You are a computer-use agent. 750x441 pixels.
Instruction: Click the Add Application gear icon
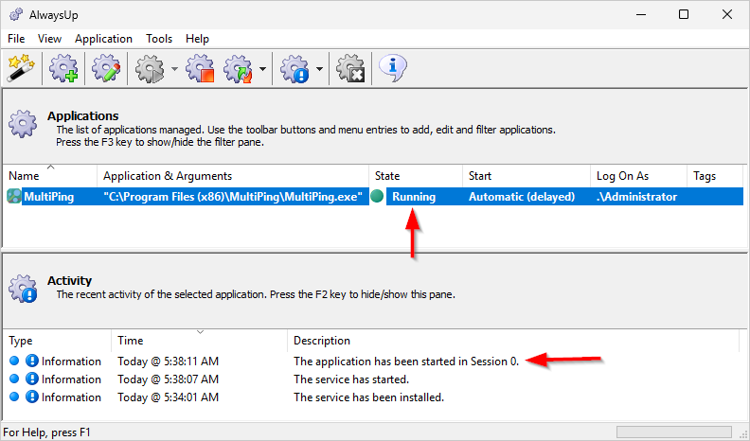[x=63, y=69]
